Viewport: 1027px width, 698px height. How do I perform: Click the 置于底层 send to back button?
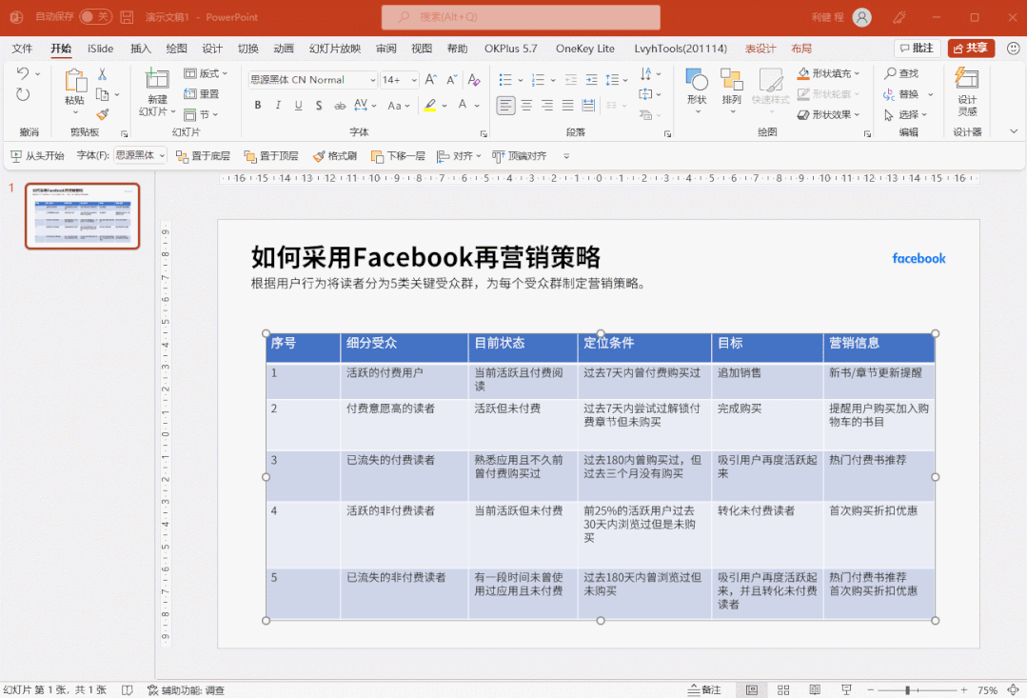point(203,155)
